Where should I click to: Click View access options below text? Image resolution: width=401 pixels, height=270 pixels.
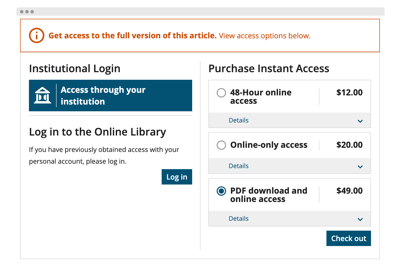pos(265,35)
